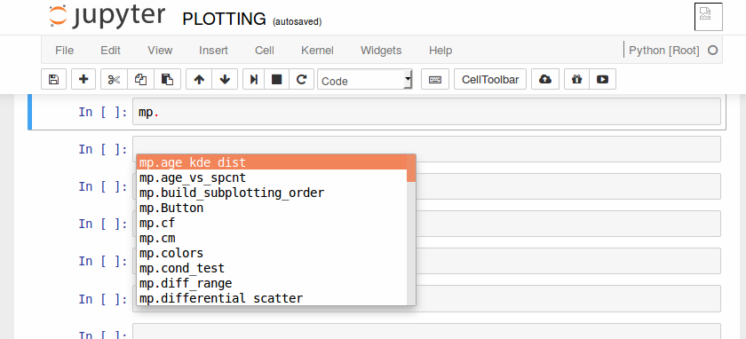Run cell with the step-forward icon
The image size is (746, 339).
[254, 79]
